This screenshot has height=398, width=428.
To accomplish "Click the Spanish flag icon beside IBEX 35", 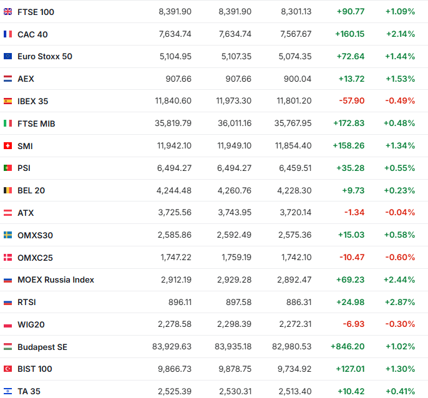I will (7, 101).
